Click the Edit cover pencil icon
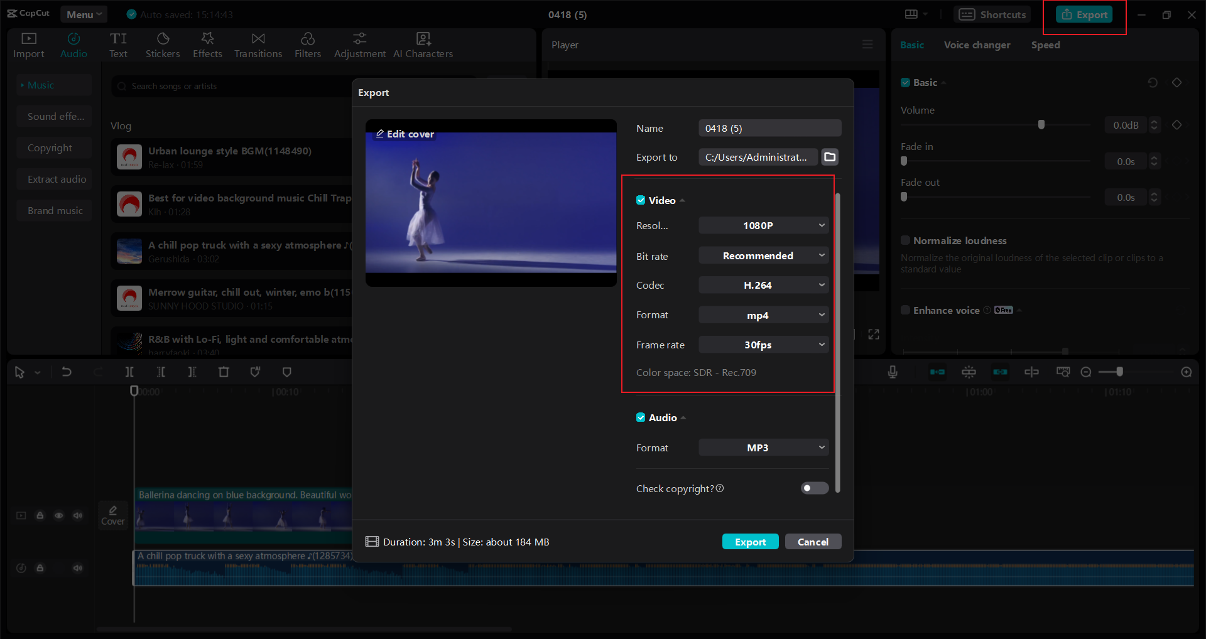Image resolution: width=1206 pixels, height=639 pixels. click(380, 134)
